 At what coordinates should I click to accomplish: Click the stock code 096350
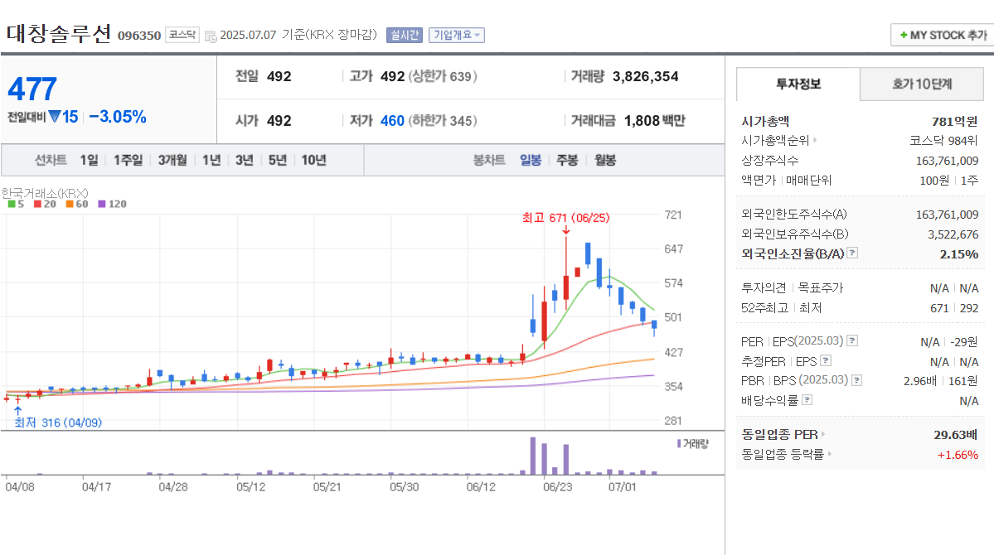tap(139, 36)
